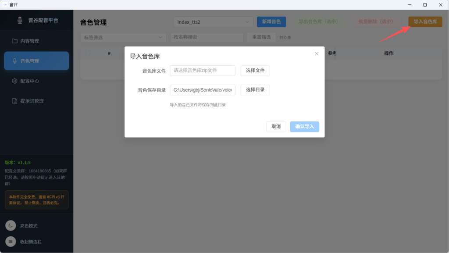Select 音色管理 sidebar menu item
449x253 pixels.
click(x=36, y=61)
